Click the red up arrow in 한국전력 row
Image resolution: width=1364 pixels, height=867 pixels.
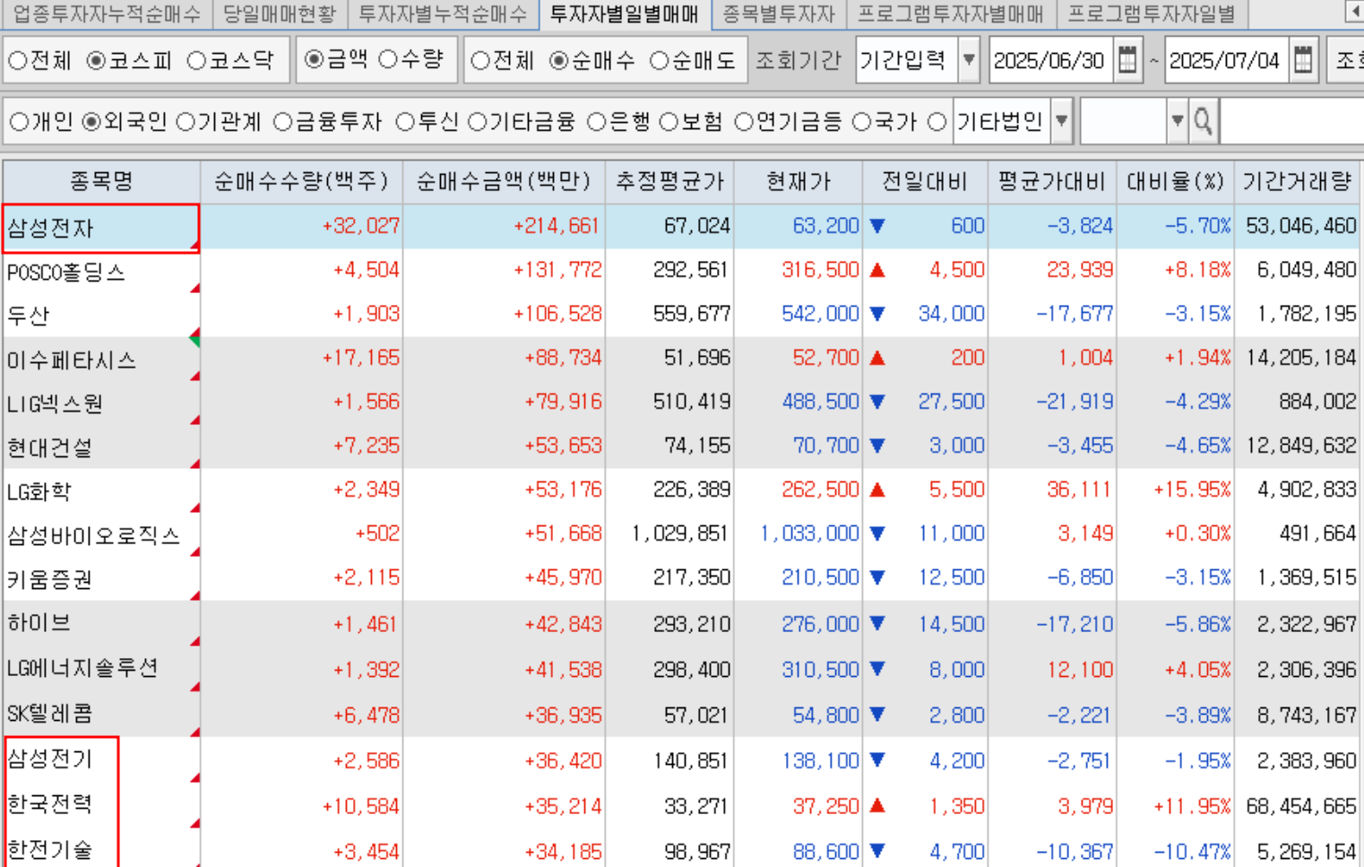click(x=877, y=806)
